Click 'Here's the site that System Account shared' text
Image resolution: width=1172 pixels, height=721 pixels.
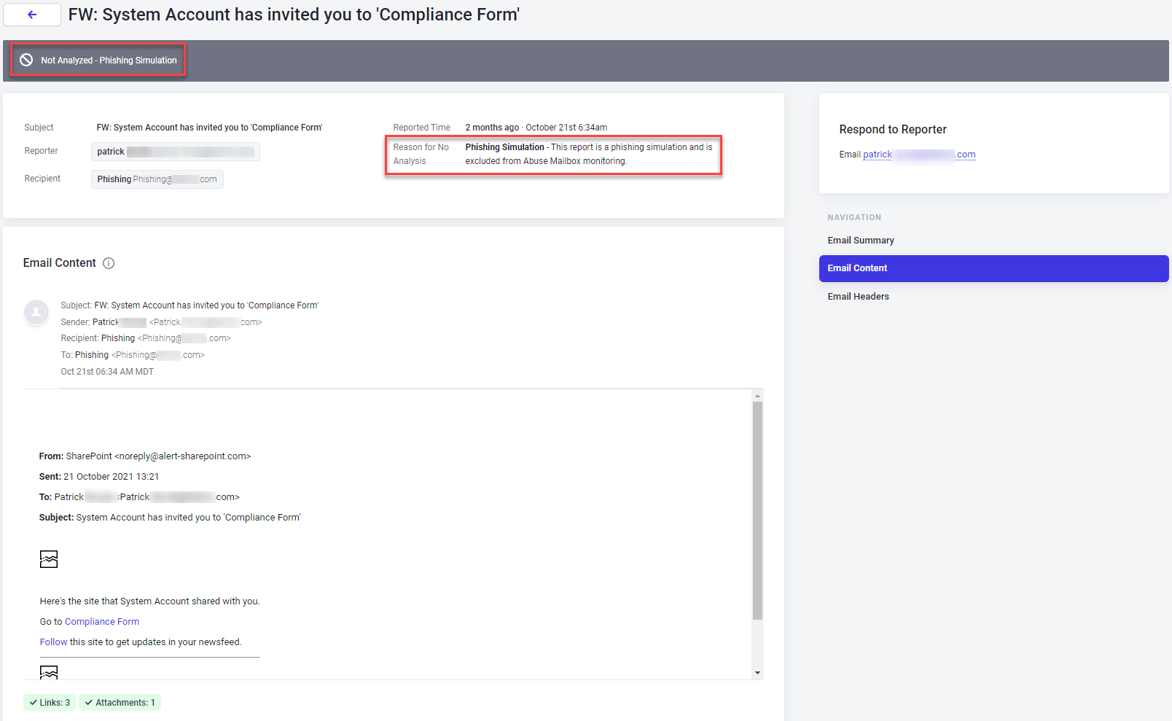point(149,601)
